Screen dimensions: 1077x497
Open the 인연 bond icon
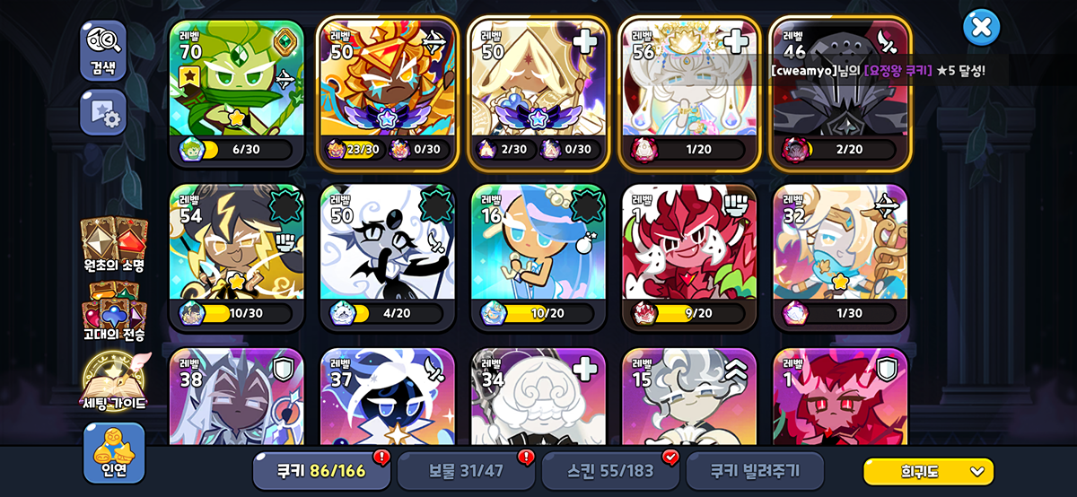pos(114,452)
